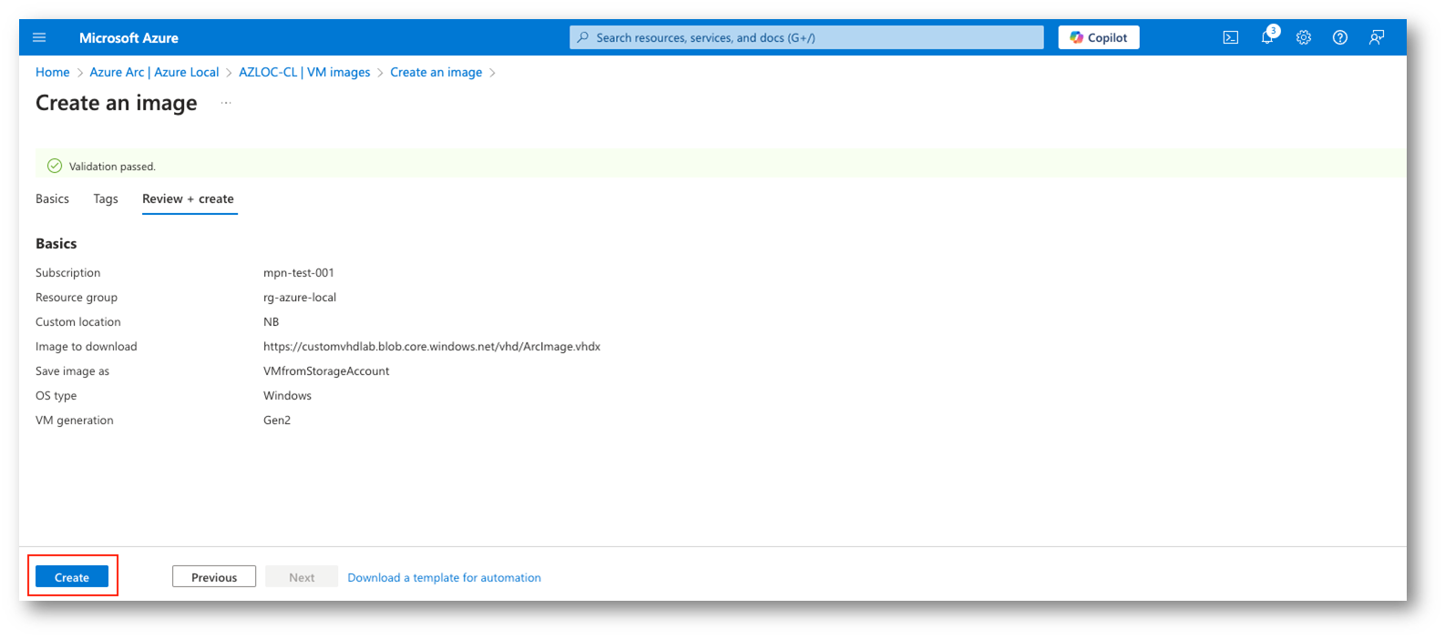Click the Validation passed message
Image resolution: width=1445 pixels, height=639 pixels.
tap(112, 167)
